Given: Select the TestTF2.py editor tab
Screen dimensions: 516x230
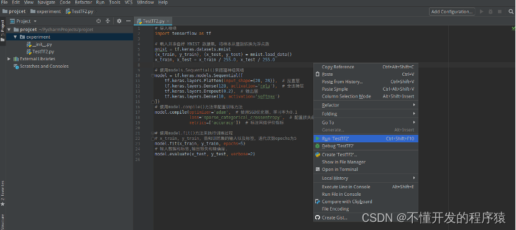Looking at the screenshot, I should tap(153, 21).
